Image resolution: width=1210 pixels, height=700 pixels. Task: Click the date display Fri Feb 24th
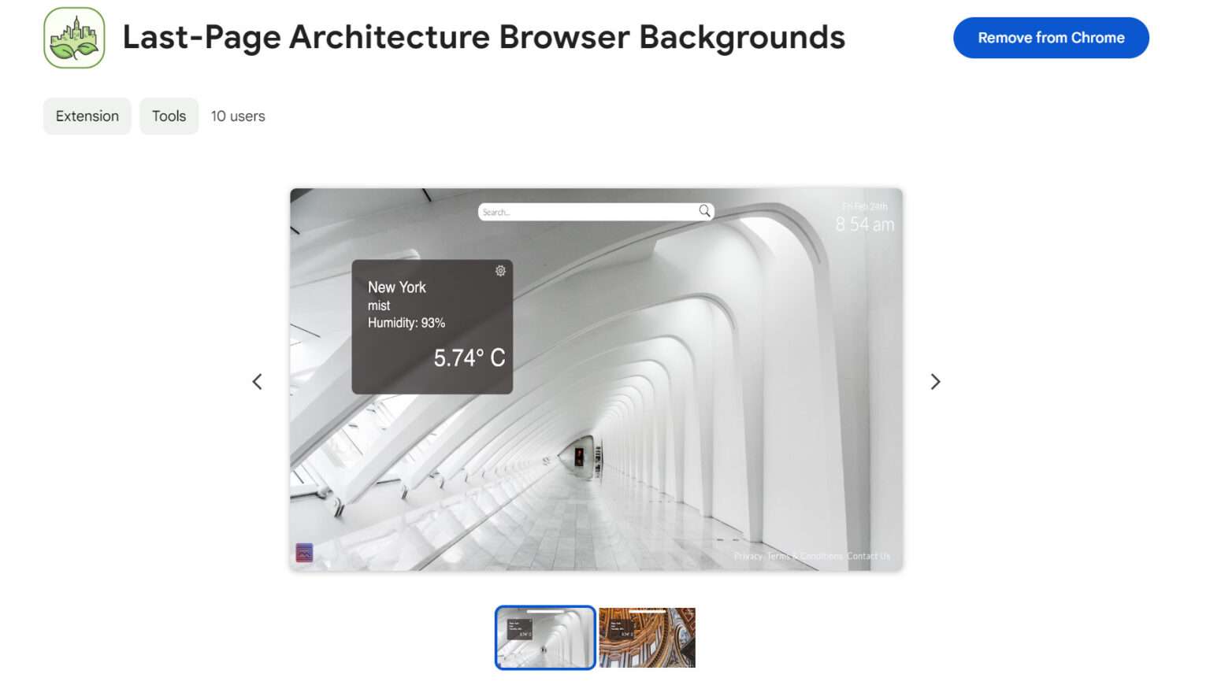point(864,205)
